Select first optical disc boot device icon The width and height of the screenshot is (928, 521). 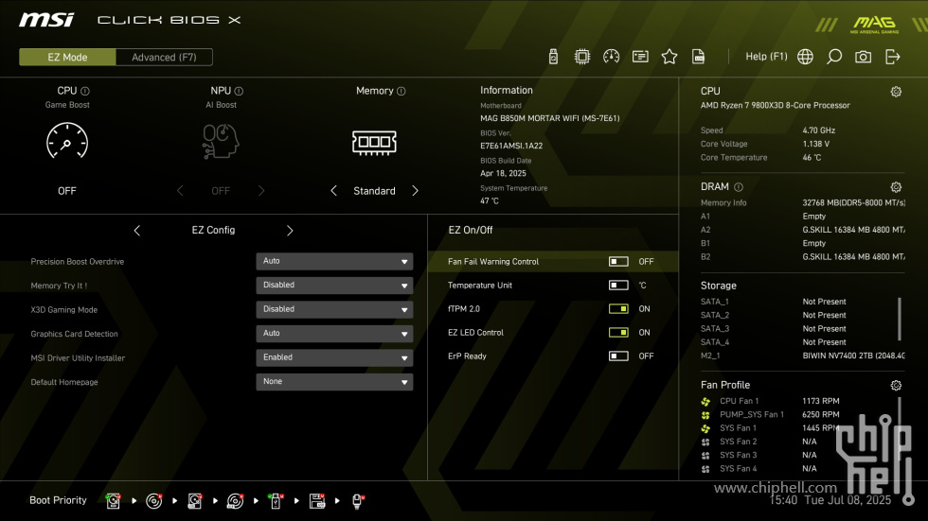click(x=153, y=501)
